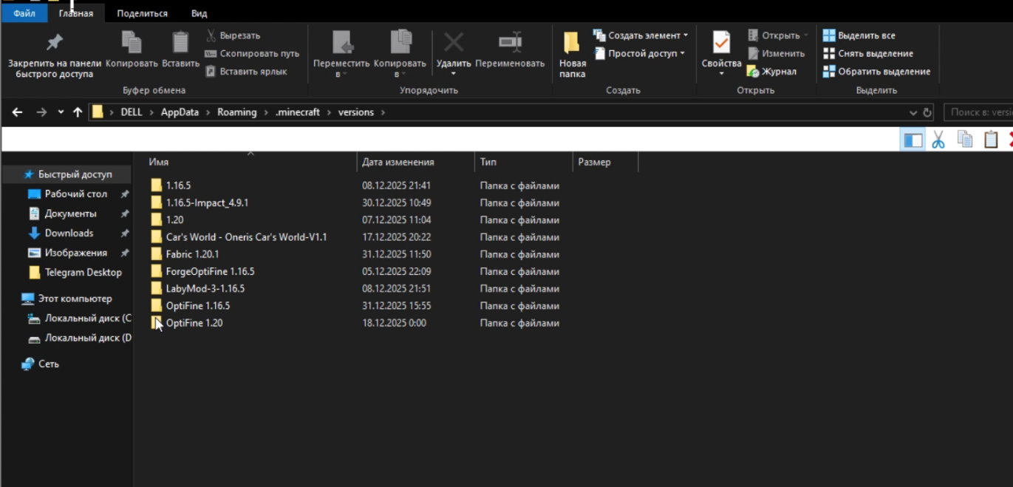Open Downloads in Quick Access sidebar
This screenshot has height=487, width=1013.
[69, 233]
